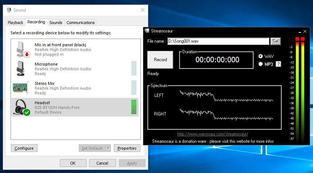Go to the Communications tab

(x=81, y=23)
